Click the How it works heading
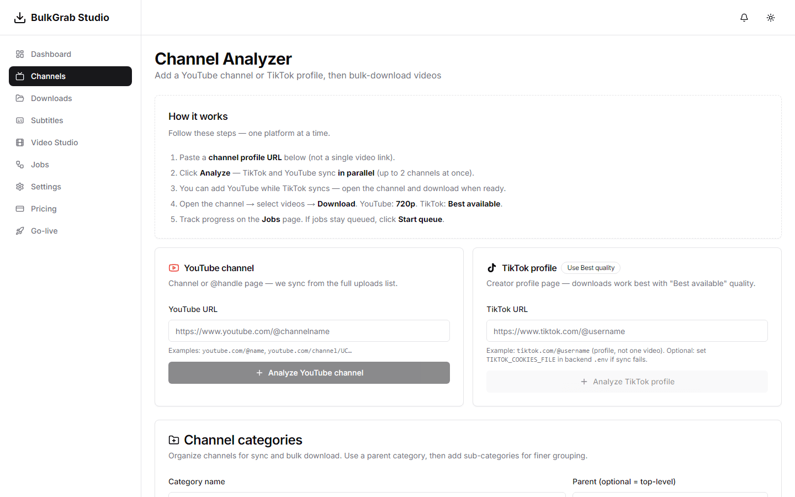795x497 pixels. coord(198,117)
